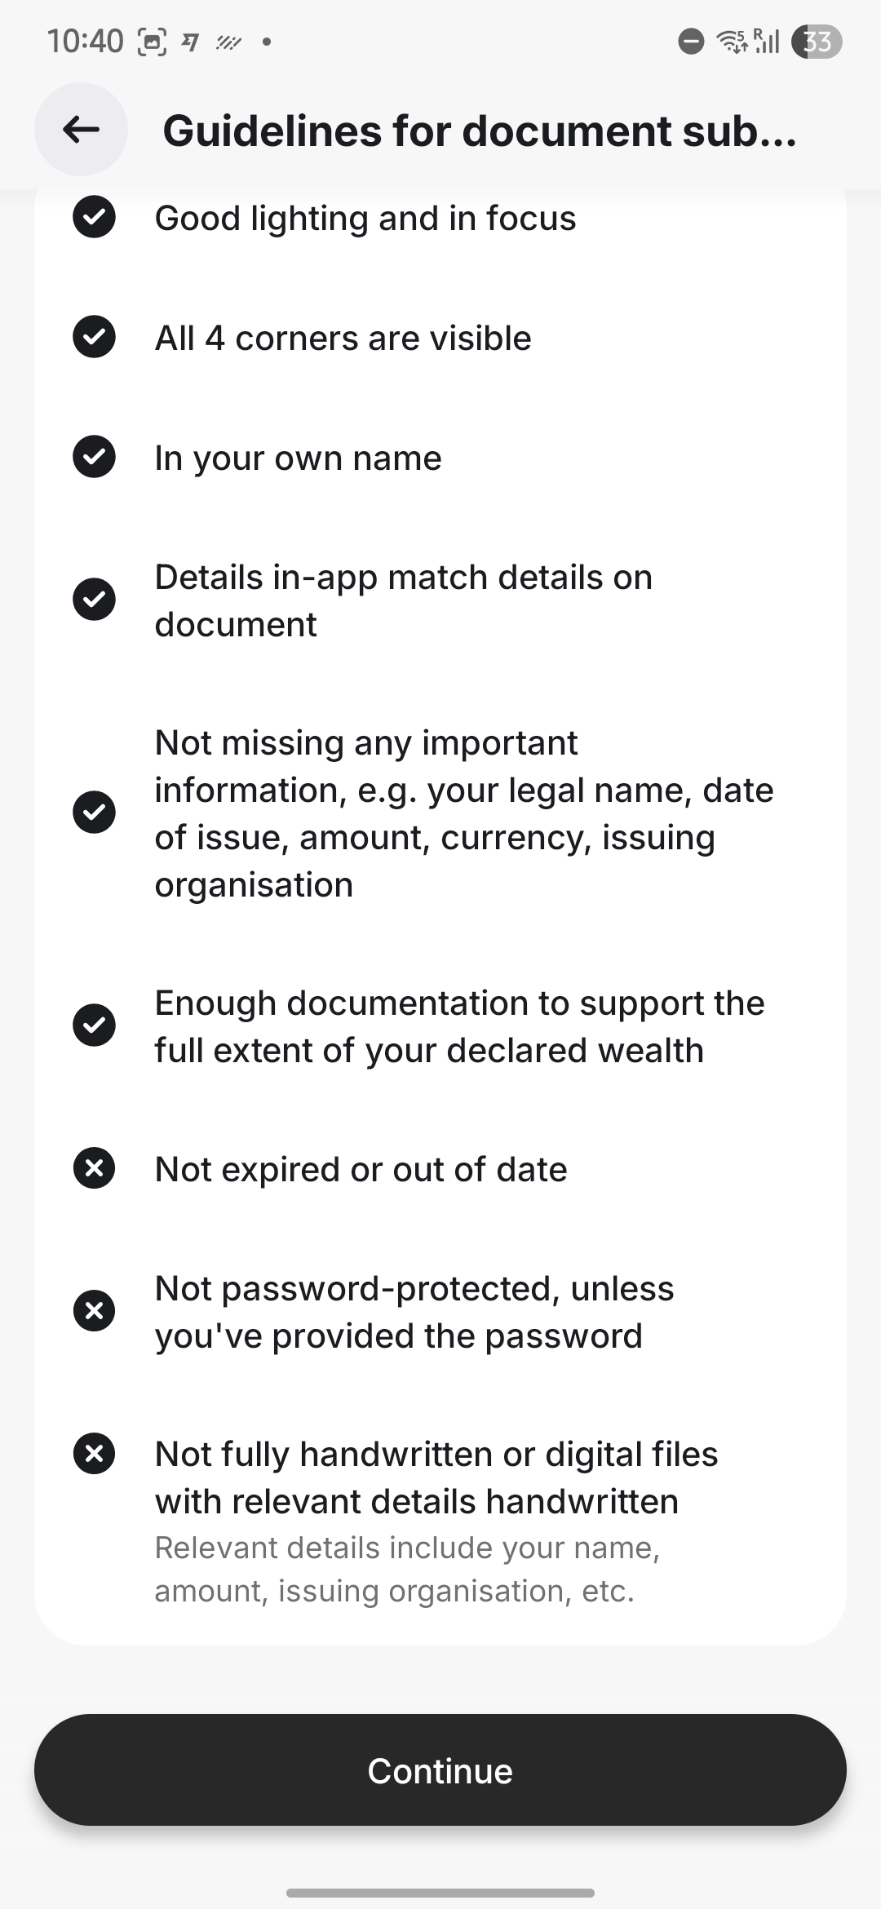
Task: Tap checkmark beside 'Not missing any important information'
Action: tap(95, 813)
